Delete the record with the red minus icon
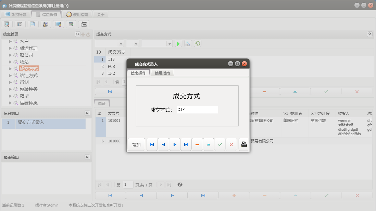The width and height of the screenshot is (376, 211). pos(197,144)
